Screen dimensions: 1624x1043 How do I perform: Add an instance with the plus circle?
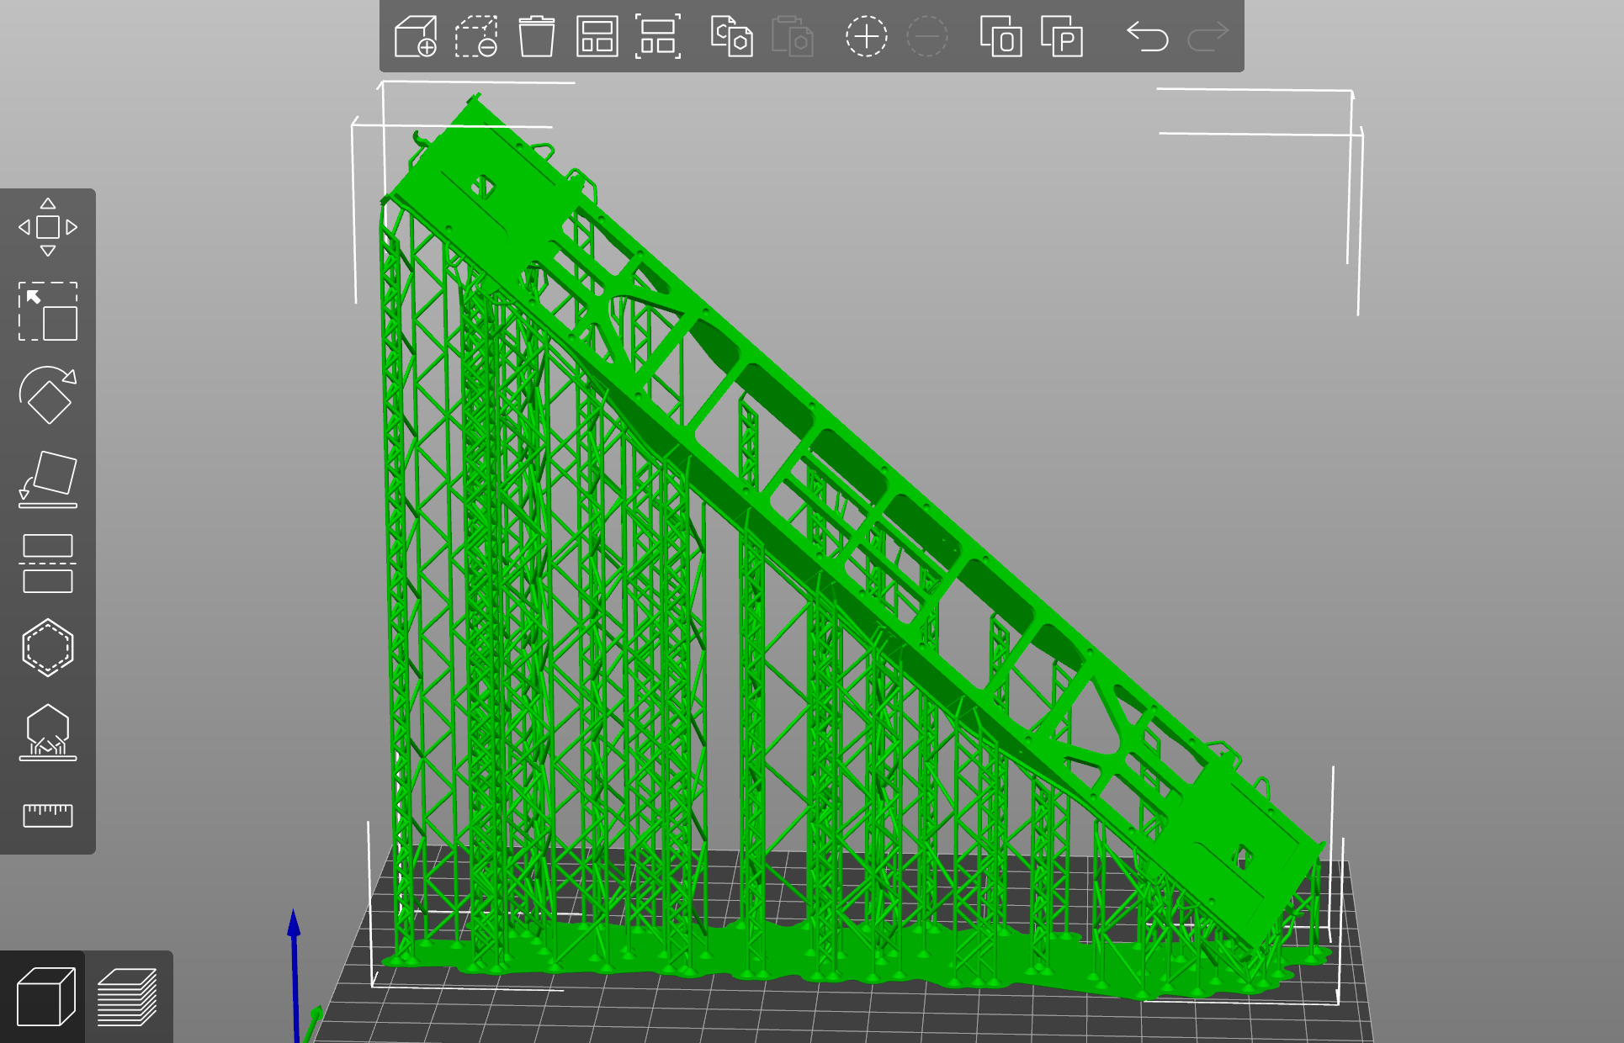pyautogui.click(x=866, y=37)
